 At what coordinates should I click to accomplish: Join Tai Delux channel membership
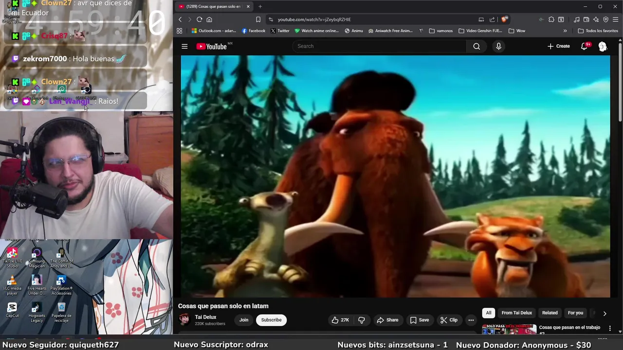coord(244,320)
